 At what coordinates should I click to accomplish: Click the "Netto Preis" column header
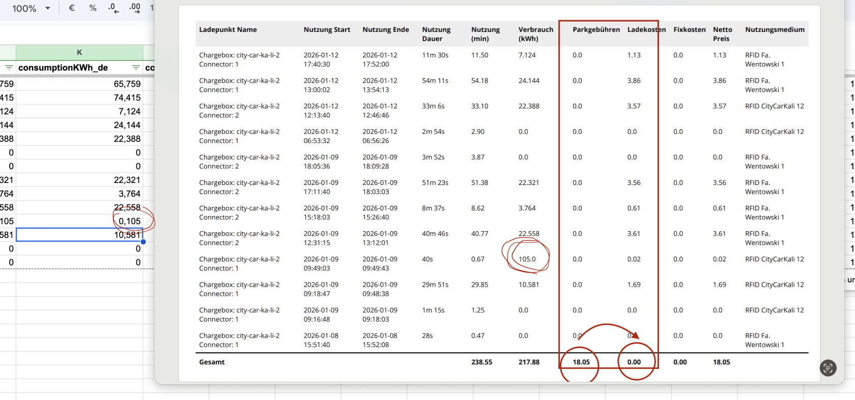pos(722,34)
